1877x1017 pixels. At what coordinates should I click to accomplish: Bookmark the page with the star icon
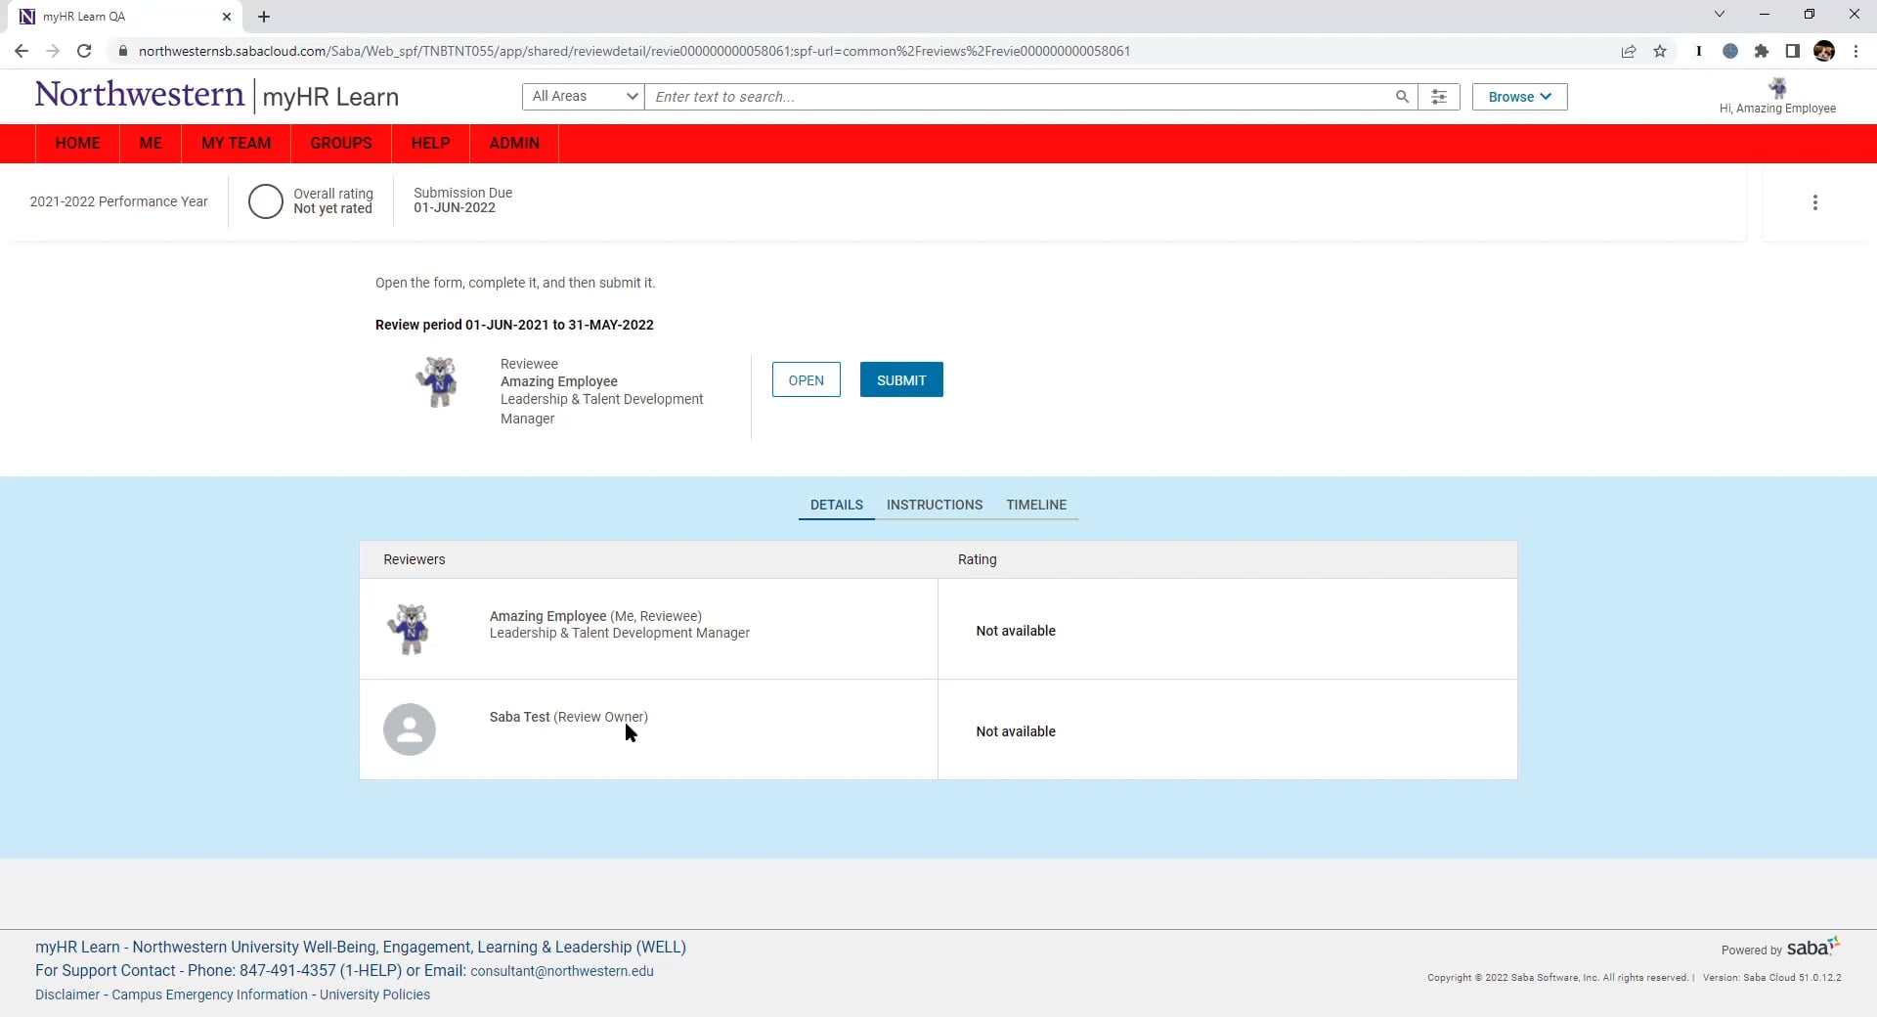[1661, 51]
